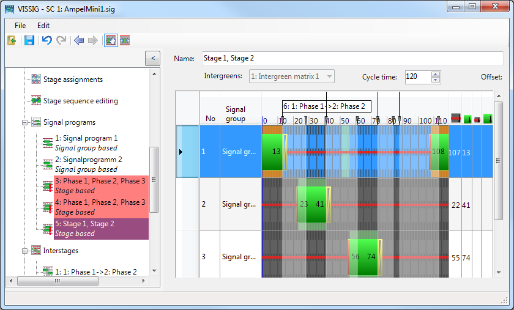Open Stage assignments from its tree icon
Screen dimensions: 514x310
pos(36,79)
